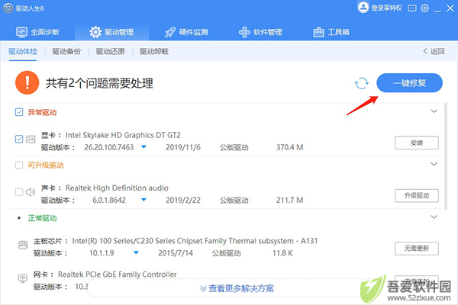This screenshot has height=305, width=458.
Task: Click the 共有2个问题需要处理 heading
Action: pyautogui.click(x=99, y=83)
